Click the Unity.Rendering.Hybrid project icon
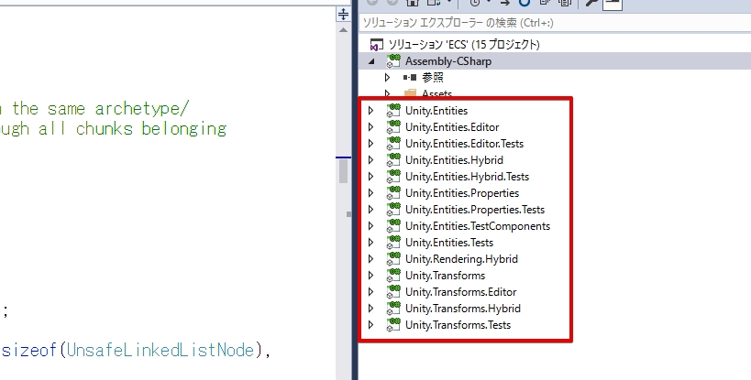751x380 pixels. pyautogui.click(x=393, y=258)
